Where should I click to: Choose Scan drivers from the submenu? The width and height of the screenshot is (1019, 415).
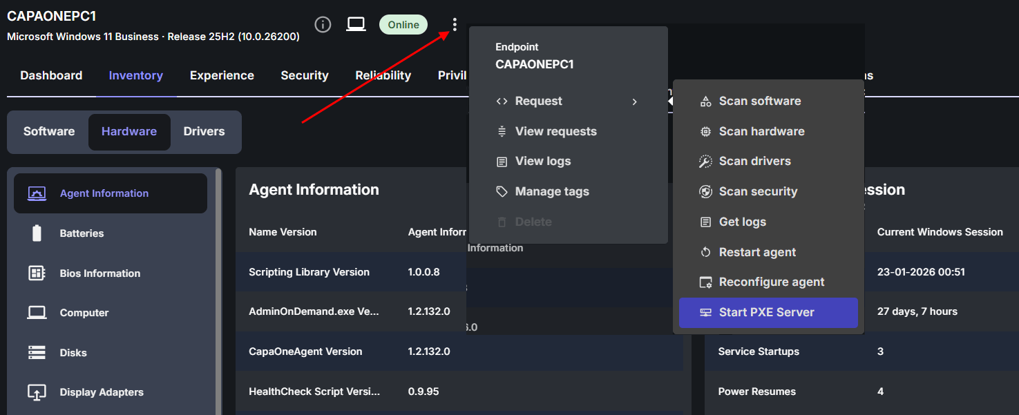[768, 162]
